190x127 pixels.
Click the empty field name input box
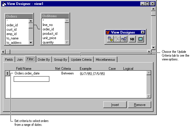point(31,79)
